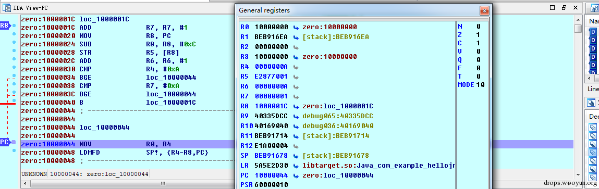Follow the jump arrow next to LR value
Image resolution: width=599 pixels, height=189 pixels.
coord(296,166)
